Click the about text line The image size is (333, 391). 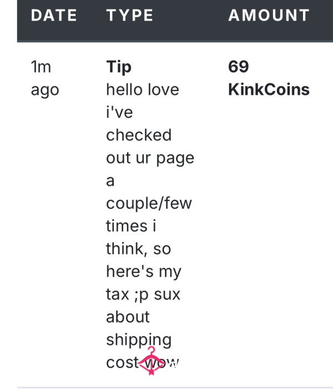click(128, 317)
